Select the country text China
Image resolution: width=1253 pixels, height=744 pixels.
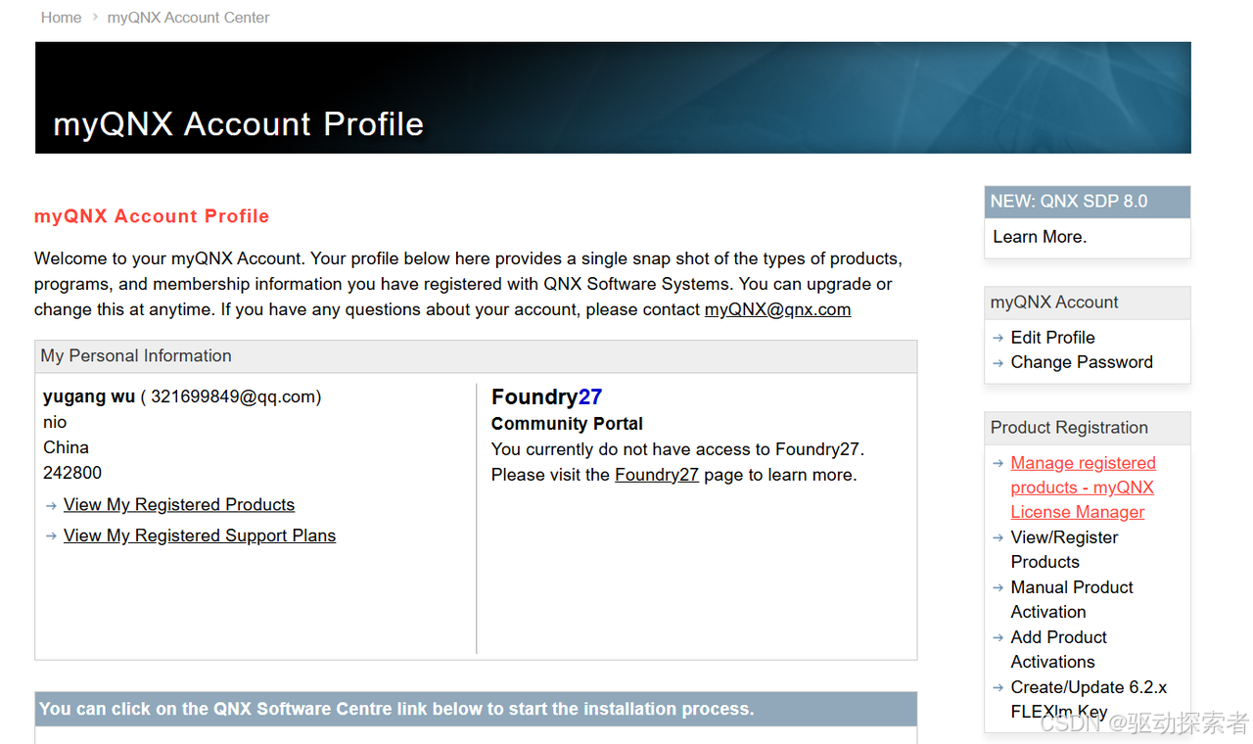[x=66, y=447]
